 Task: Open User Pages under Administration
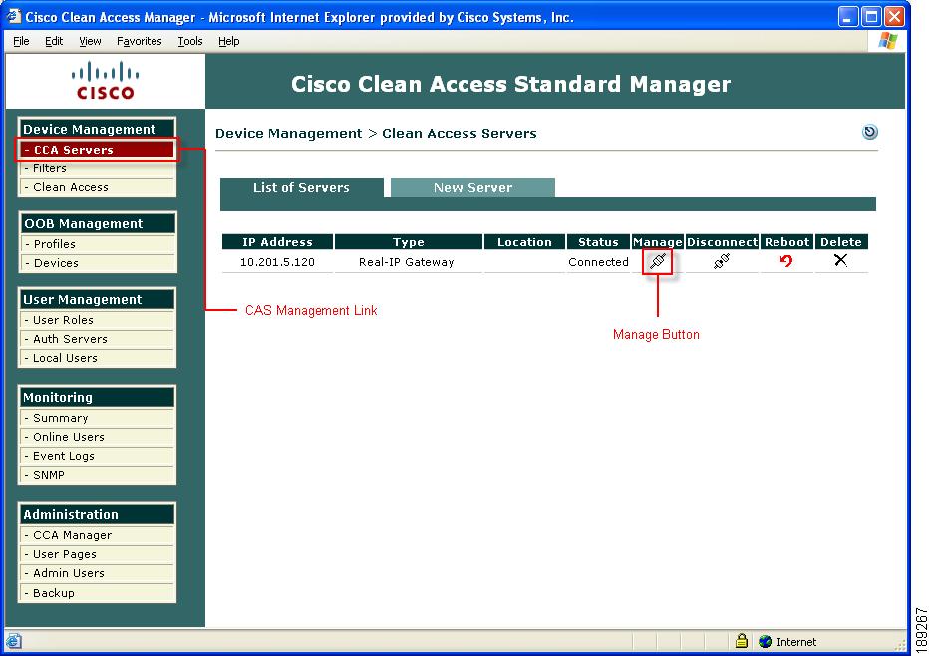click(97, 554)
